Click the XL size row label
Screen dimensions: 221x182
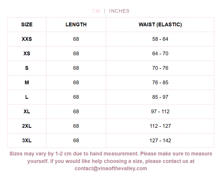[27, 112]
